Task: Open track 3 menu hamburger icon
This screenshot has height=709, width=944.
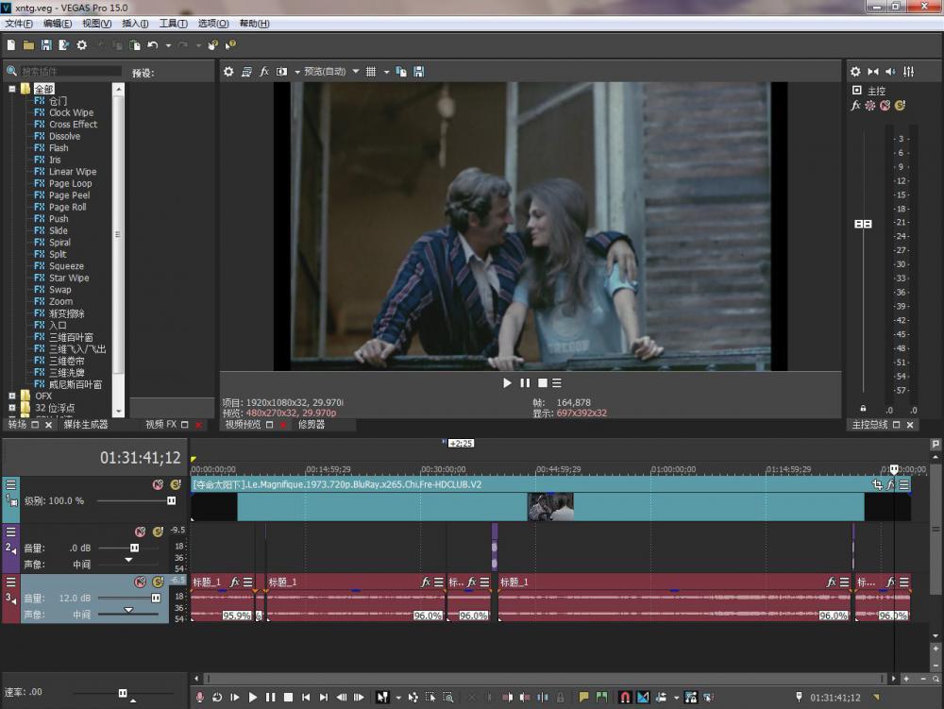Action: pos(10,582)
